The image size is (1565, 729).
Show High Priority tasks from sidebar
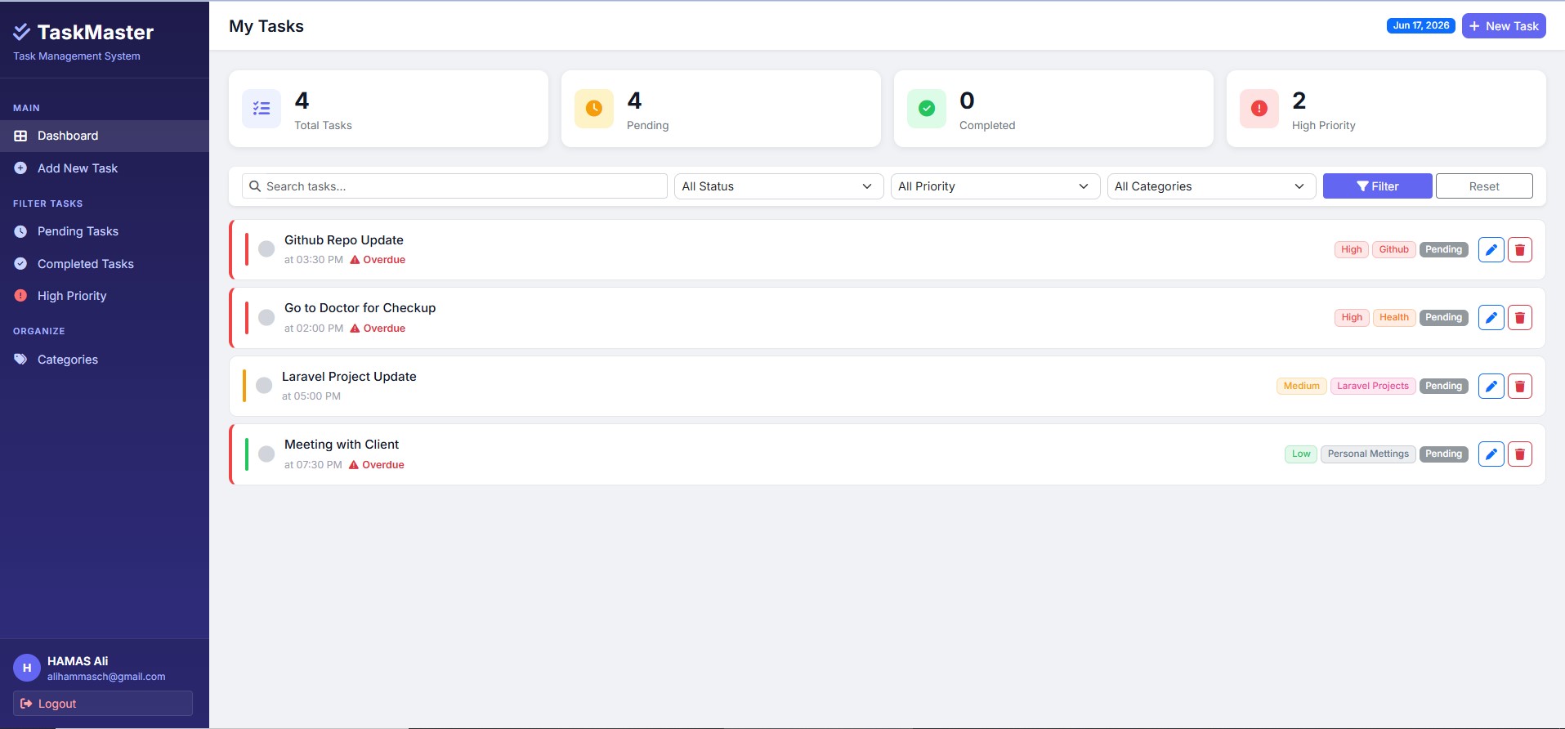coord(105,296)
